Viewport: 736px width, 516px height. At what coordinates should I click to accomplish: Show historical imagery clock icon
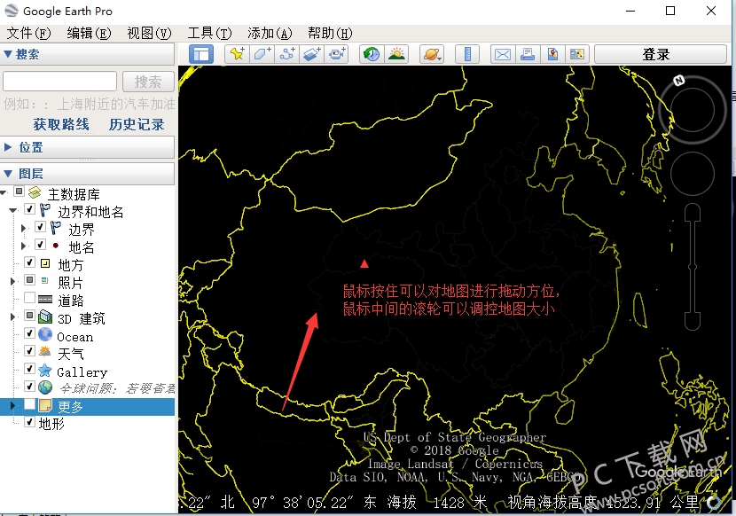click(372, 54)
